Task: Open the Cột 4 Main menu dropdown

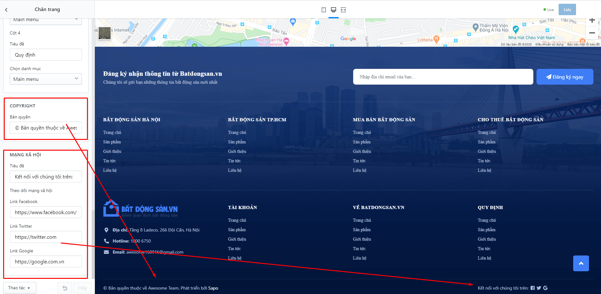Action: pyautogui.click(x=46, y=79)
